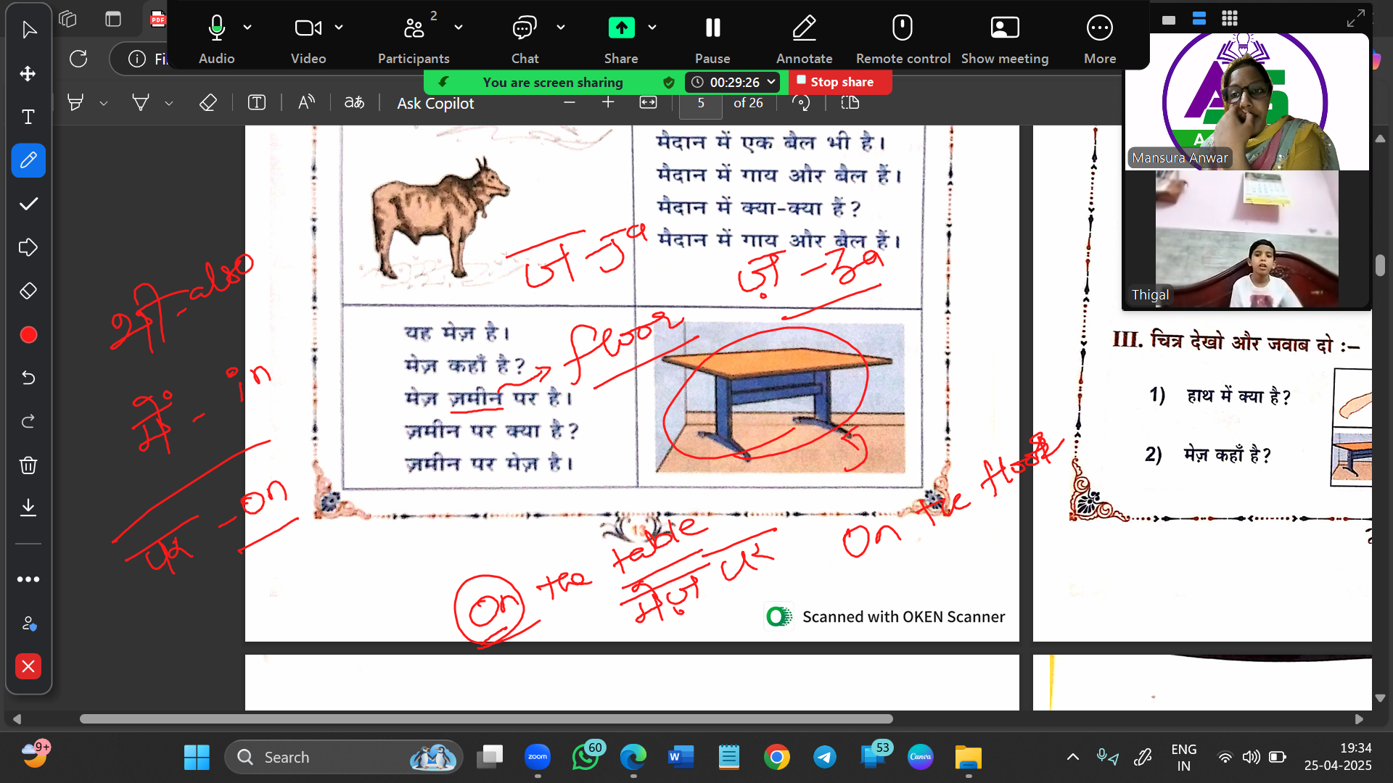Image resolution: width=1393 pixels, height=783 pixels.
Task: Open the More meeting options
Action: point(1099,38)
